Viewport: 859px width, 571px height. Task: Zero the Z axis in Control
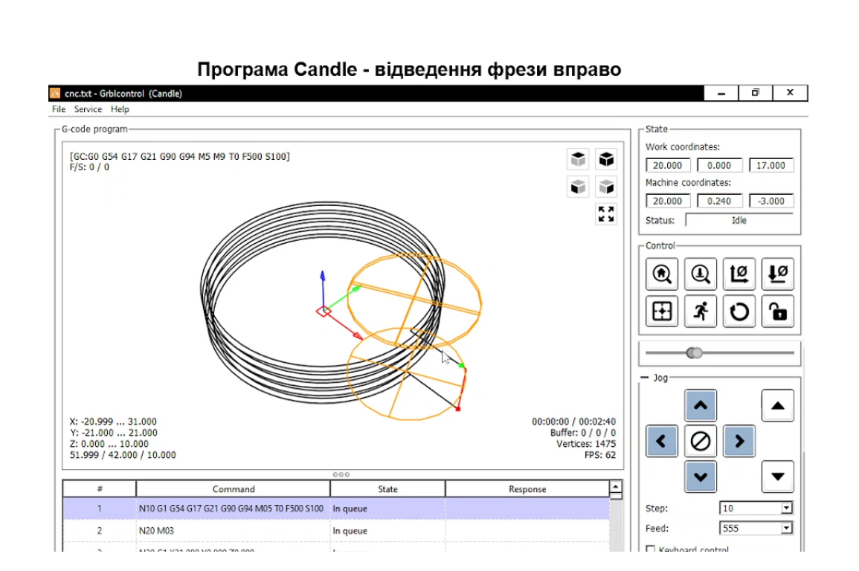coord(777,274)
